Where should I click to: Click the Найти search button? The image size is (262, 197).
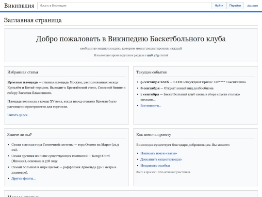point(219,5)
